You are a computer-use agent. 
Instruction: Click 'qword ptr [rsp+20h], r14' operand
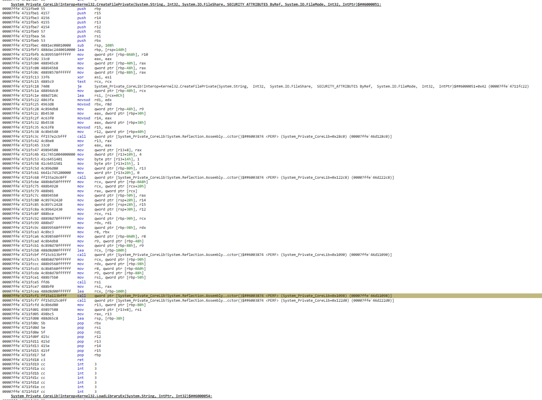click(120, 200)
